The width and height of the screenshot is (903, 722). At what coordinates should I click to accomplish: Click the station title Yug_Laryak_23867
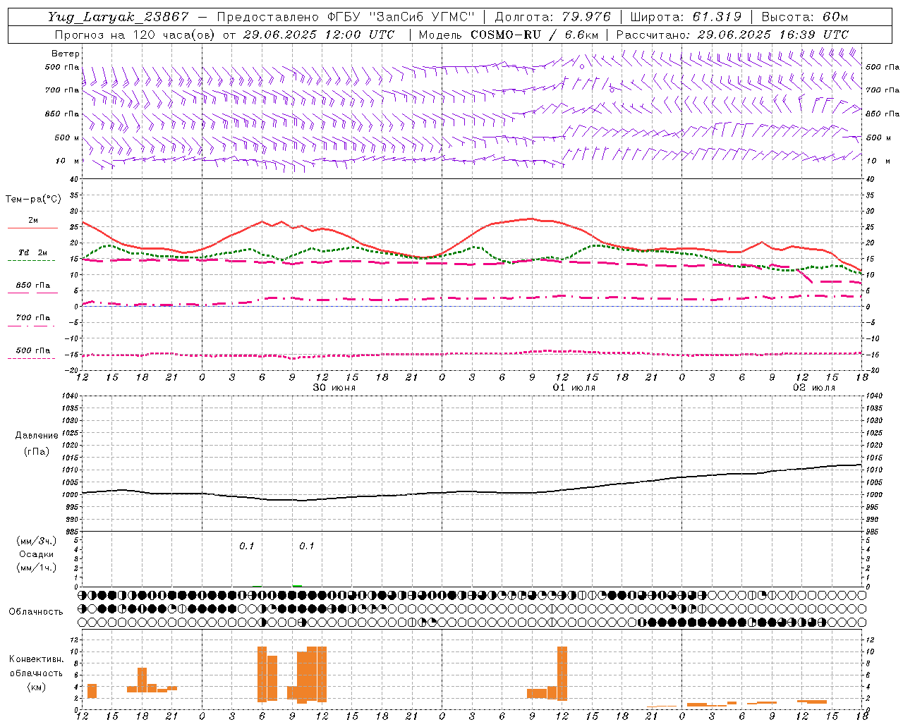pos(119,17)
